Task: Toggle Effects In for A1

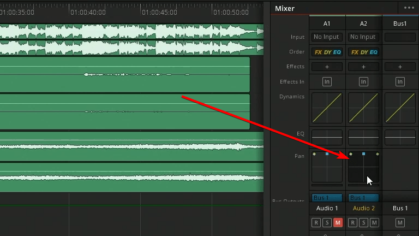Action: point(327,81)
